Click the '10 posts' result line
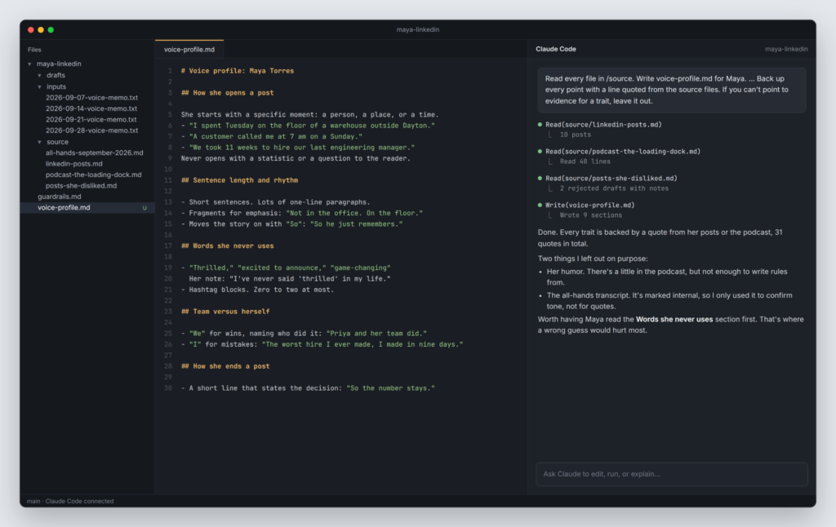836x527 pixels. click(x=576, y=135)
